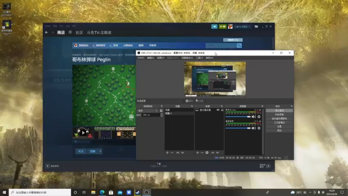Click Steam forward navigation arrow
The image size is (348, 196).
click(x=53, y=32)
